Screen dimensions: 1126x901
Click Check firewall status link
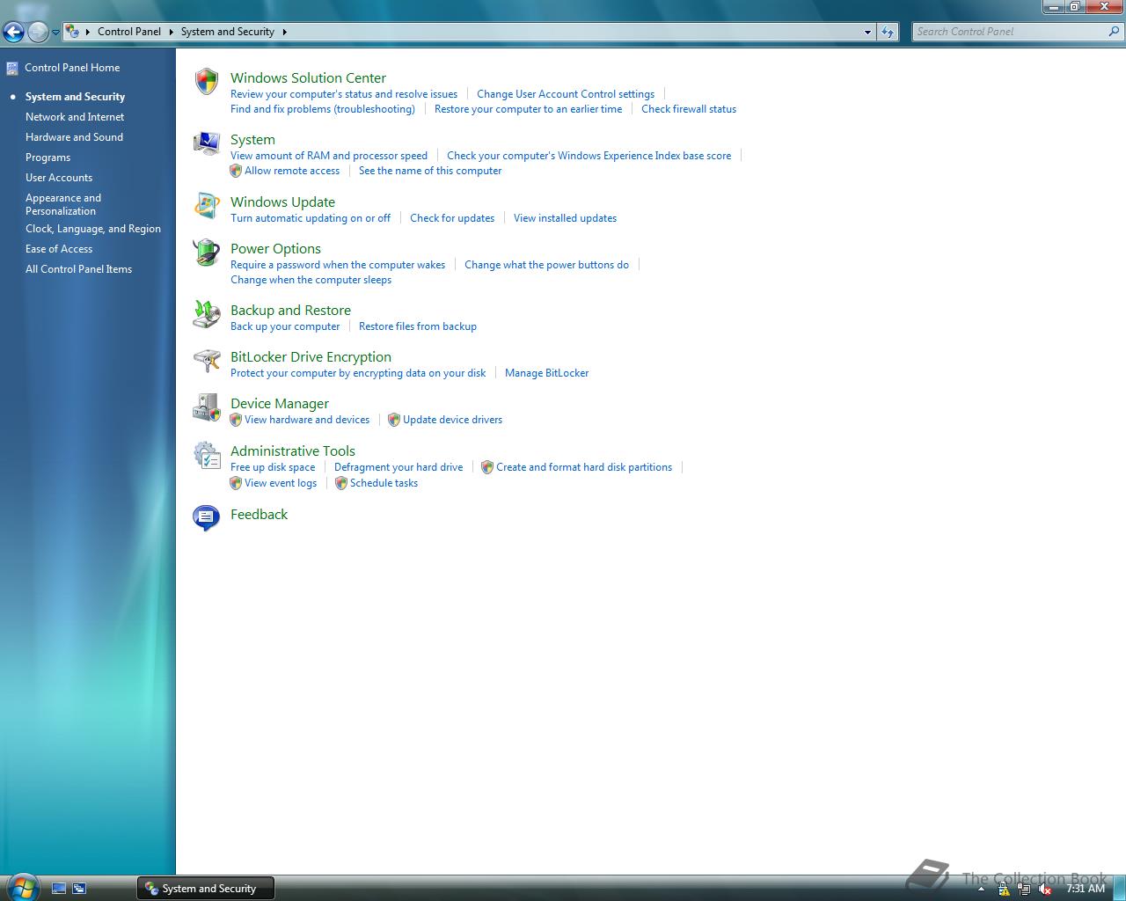point(689,109)
